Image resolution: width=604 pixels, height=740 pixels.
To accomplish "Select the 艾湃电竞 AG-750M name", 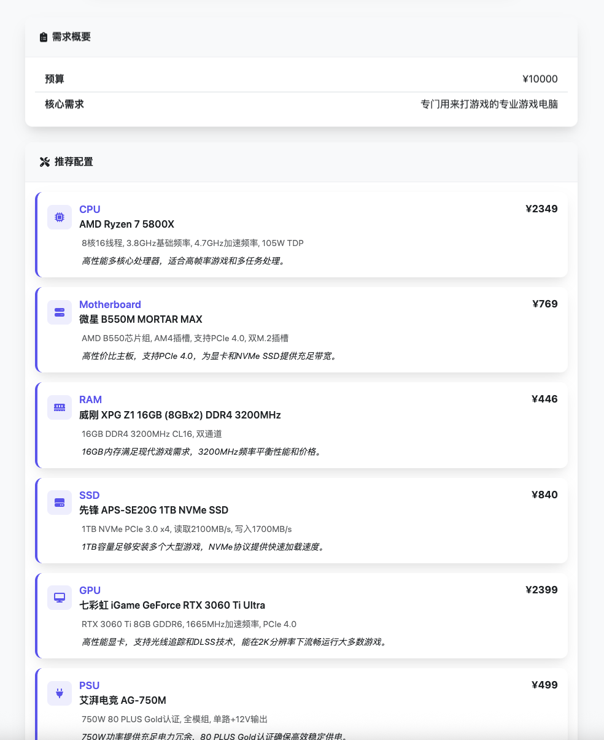I will [123, 701].
